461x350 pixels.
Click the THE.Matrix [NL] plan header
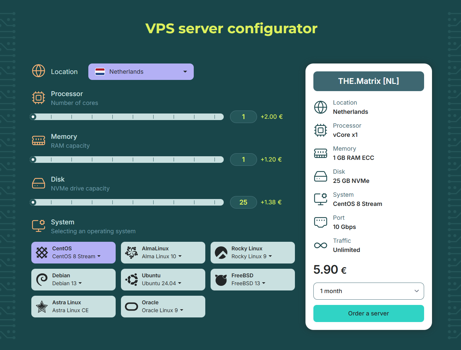(368, 81)
